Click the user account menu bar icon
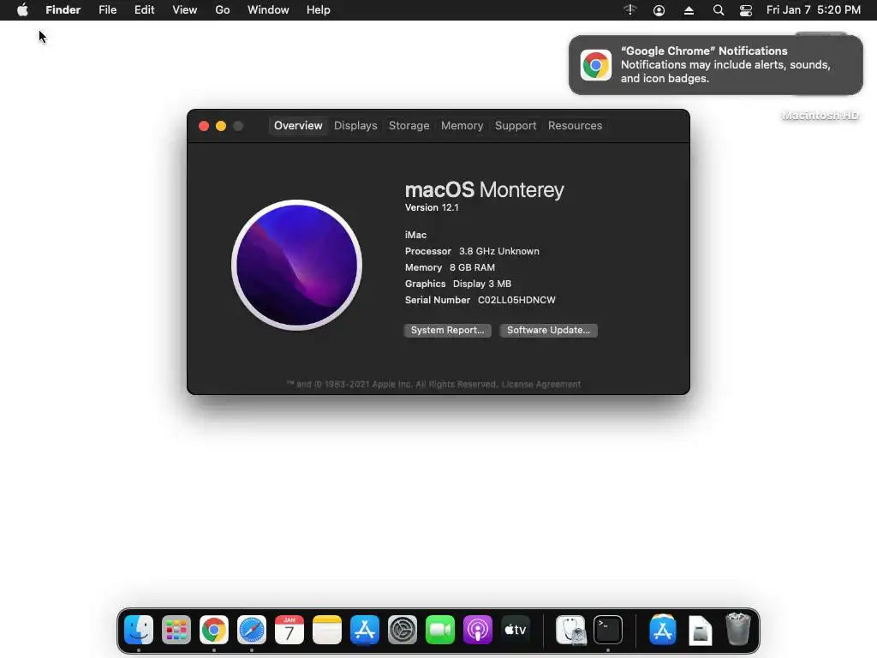877x658 pixels. click(659, 10)
